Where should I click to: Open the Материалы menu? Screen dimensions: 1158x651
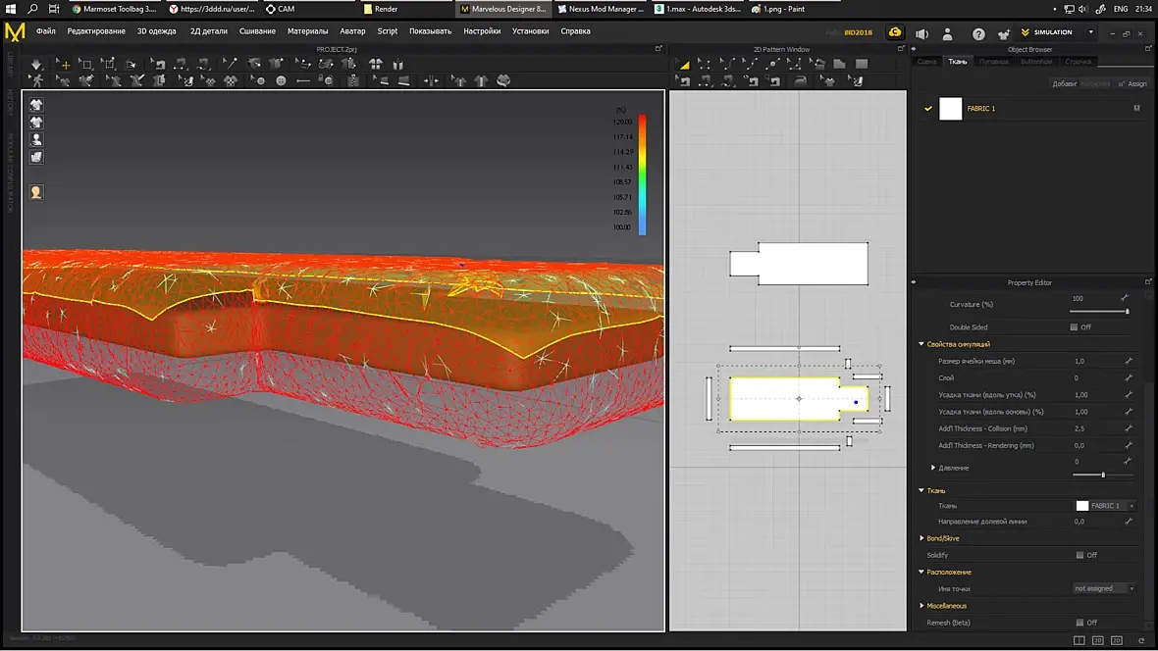coord(307,31)
